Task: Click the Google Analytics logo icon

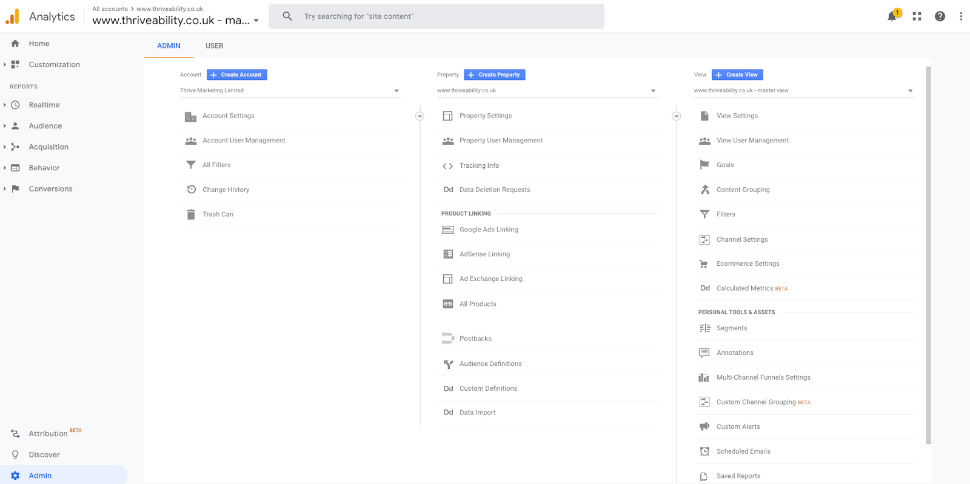Action: click(x=12, y=16)
